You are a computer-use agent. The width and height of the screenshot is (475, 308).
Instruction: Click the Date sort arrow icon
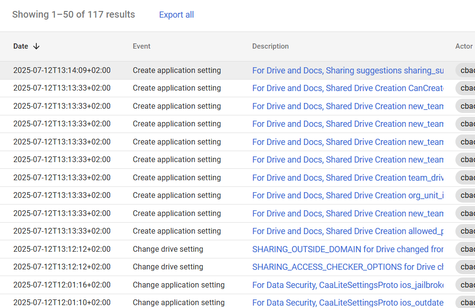click(x=36, y=46)
